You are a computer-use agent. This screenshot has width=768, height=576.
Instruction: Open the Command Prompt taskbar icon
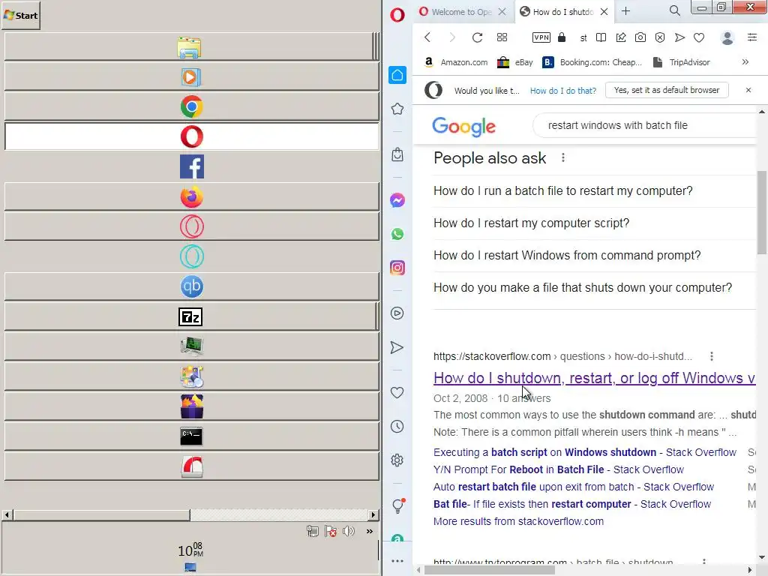tap(191, 436)
